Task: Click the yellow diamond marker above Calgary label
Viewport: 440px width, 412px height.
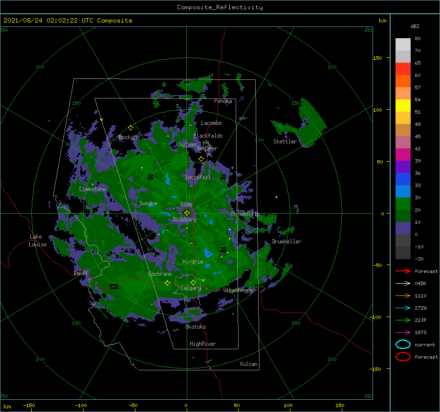Action: tap(193, 282)
